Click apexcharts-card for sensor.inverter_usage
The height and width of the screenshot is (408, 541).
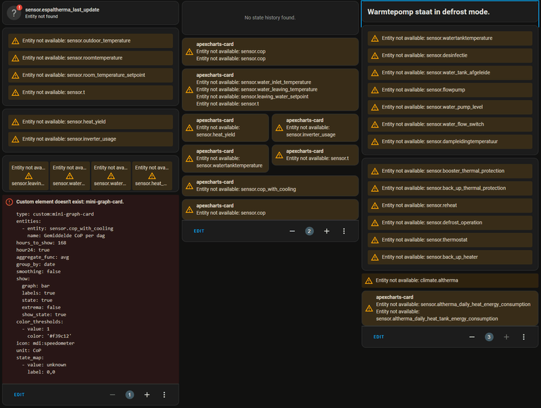315,128
